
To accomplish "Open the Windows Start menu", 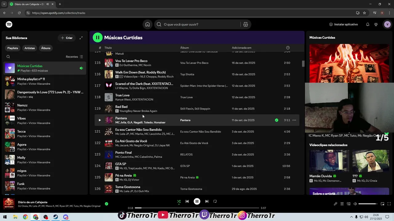I will tap(5, 217).
